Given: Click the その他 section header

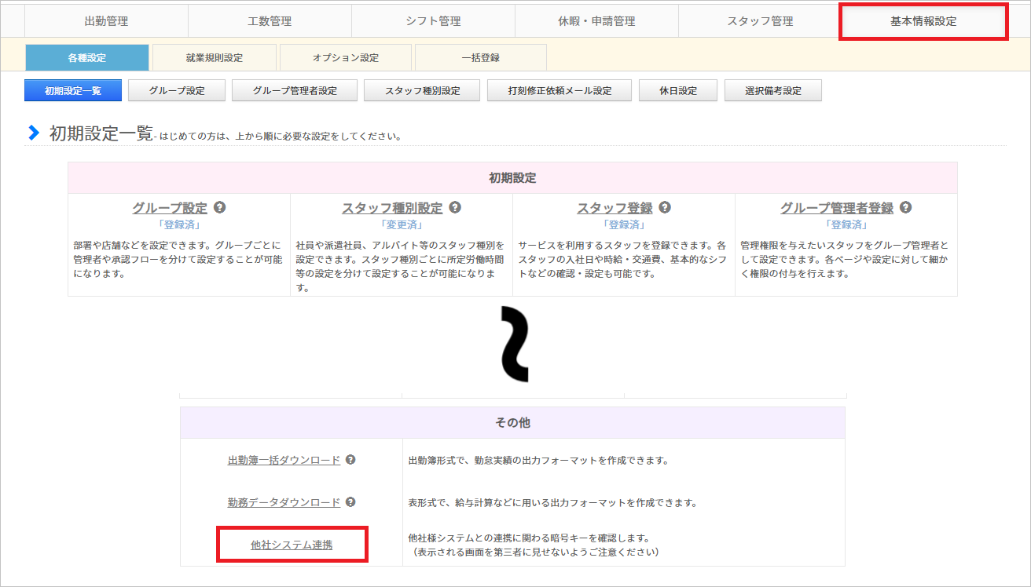Looking at the screenshot, I should tap(512, 423).
